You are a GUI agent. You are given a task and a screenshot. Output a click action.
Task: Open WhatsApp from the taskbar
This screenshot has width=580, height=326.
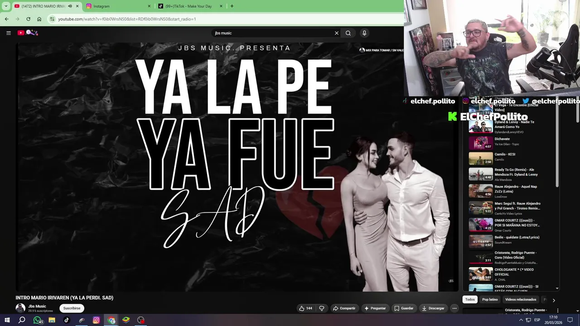37,320
